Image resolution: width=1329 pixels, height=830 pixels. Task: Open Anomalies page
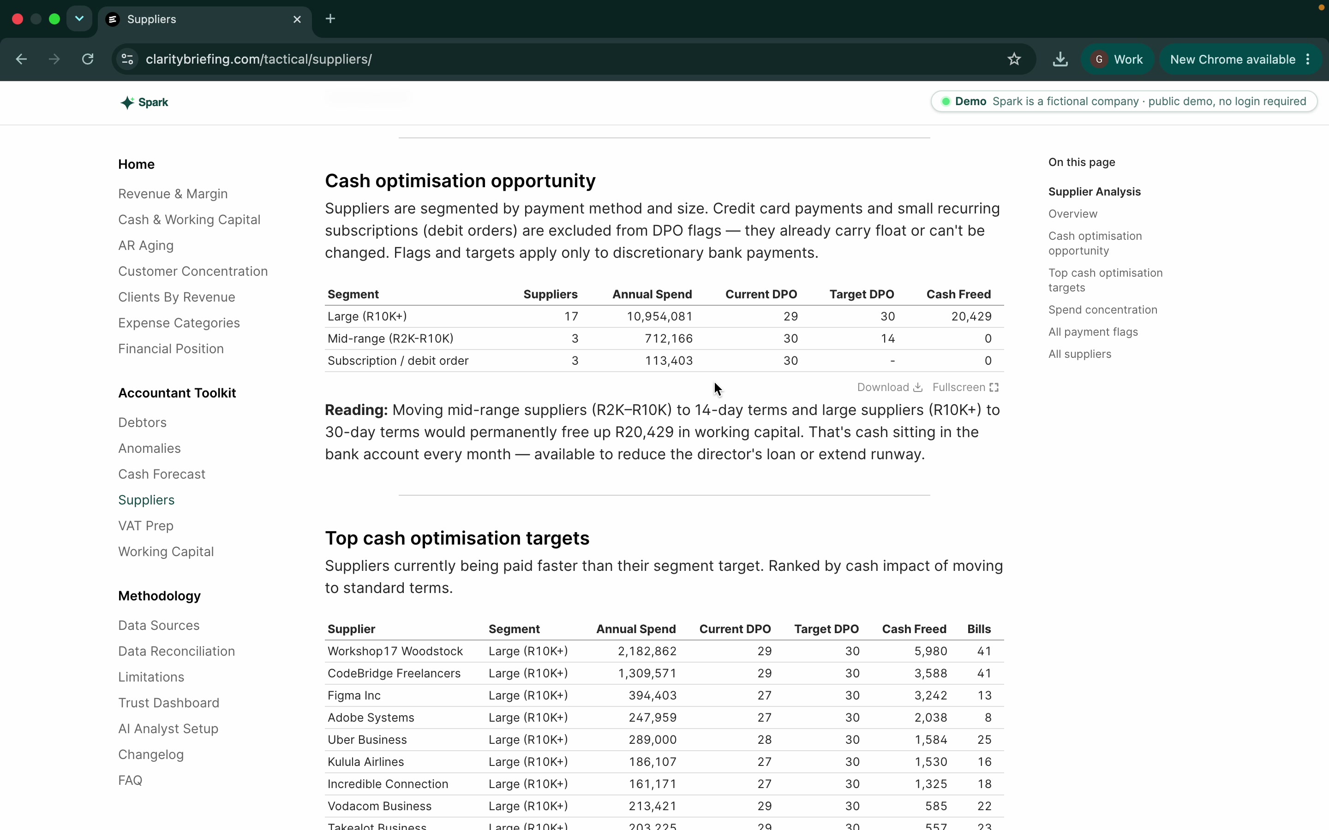(x=150, y=449)
